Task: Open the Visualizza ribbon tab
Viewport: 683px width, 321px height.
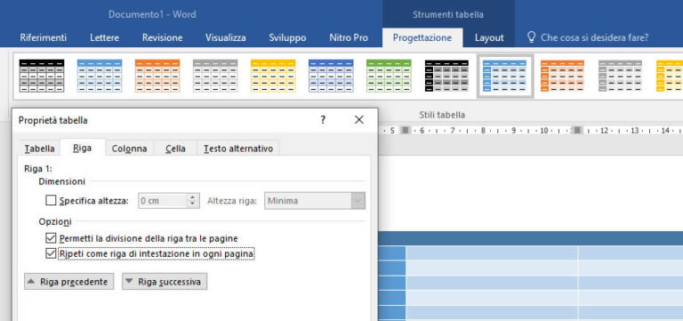Action: (x=226, y=37)
